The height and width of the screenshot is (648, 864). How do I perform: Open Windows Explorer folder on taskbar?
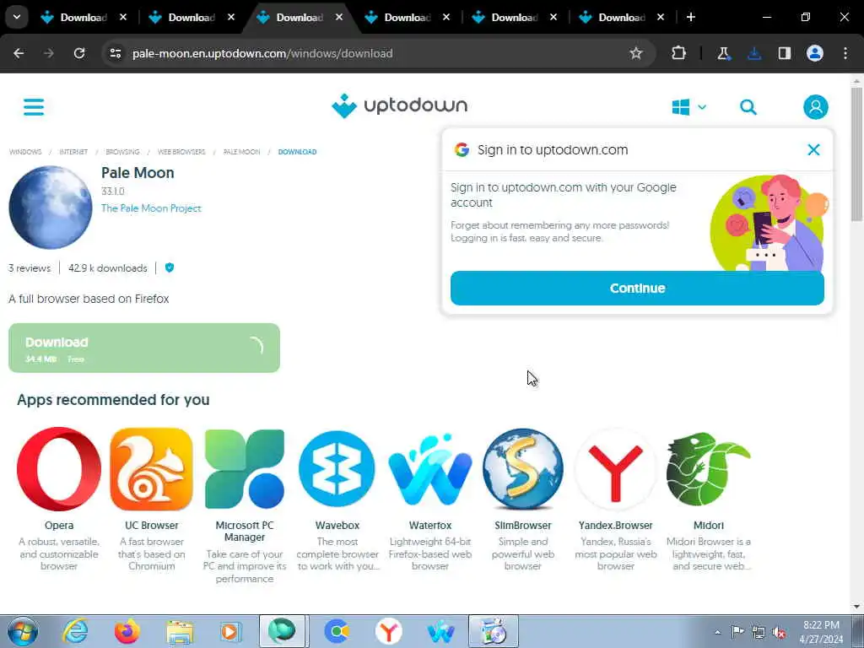[180, 631]
